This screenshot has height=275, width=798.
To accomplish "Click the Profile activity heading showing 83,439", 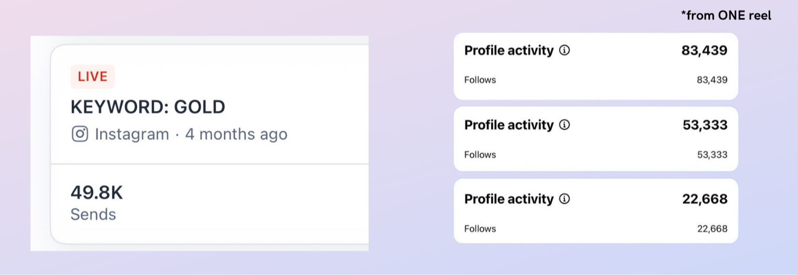I will click(509, 50).
